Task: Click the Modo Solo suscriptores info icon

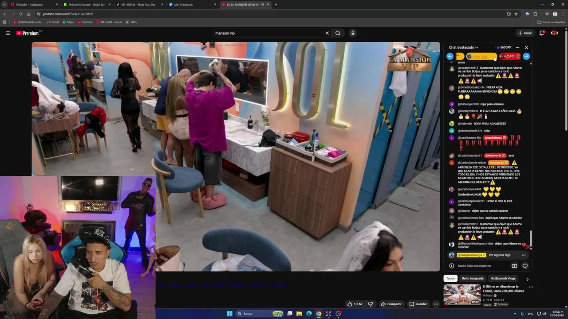Action: [x=452, y=266]
